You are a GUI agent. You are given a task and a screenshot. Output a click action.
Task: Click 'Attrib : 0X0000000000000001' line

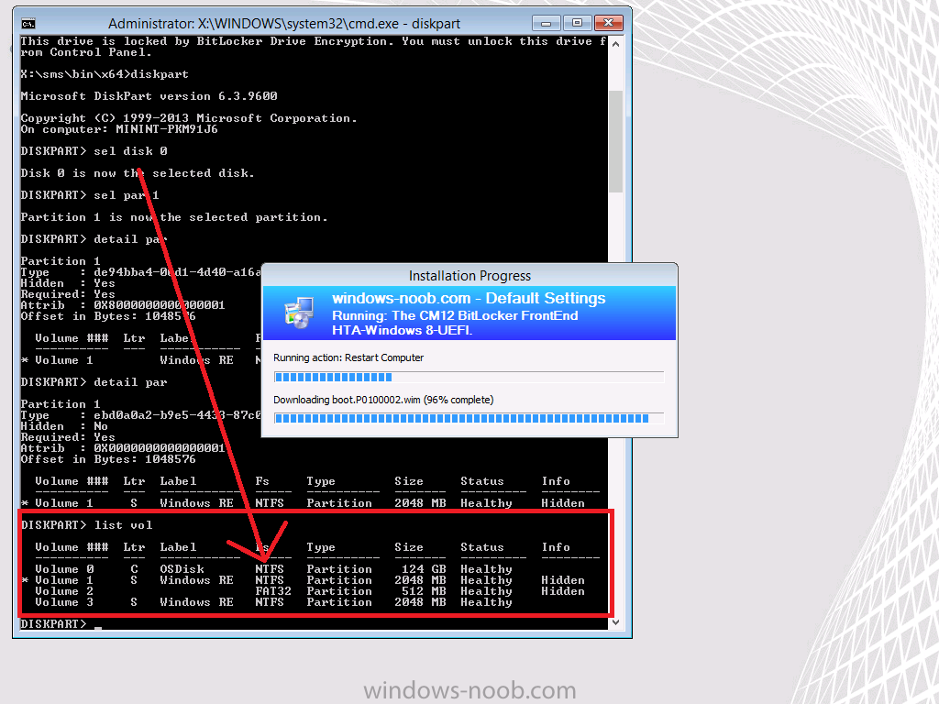[x=123, y=447]
